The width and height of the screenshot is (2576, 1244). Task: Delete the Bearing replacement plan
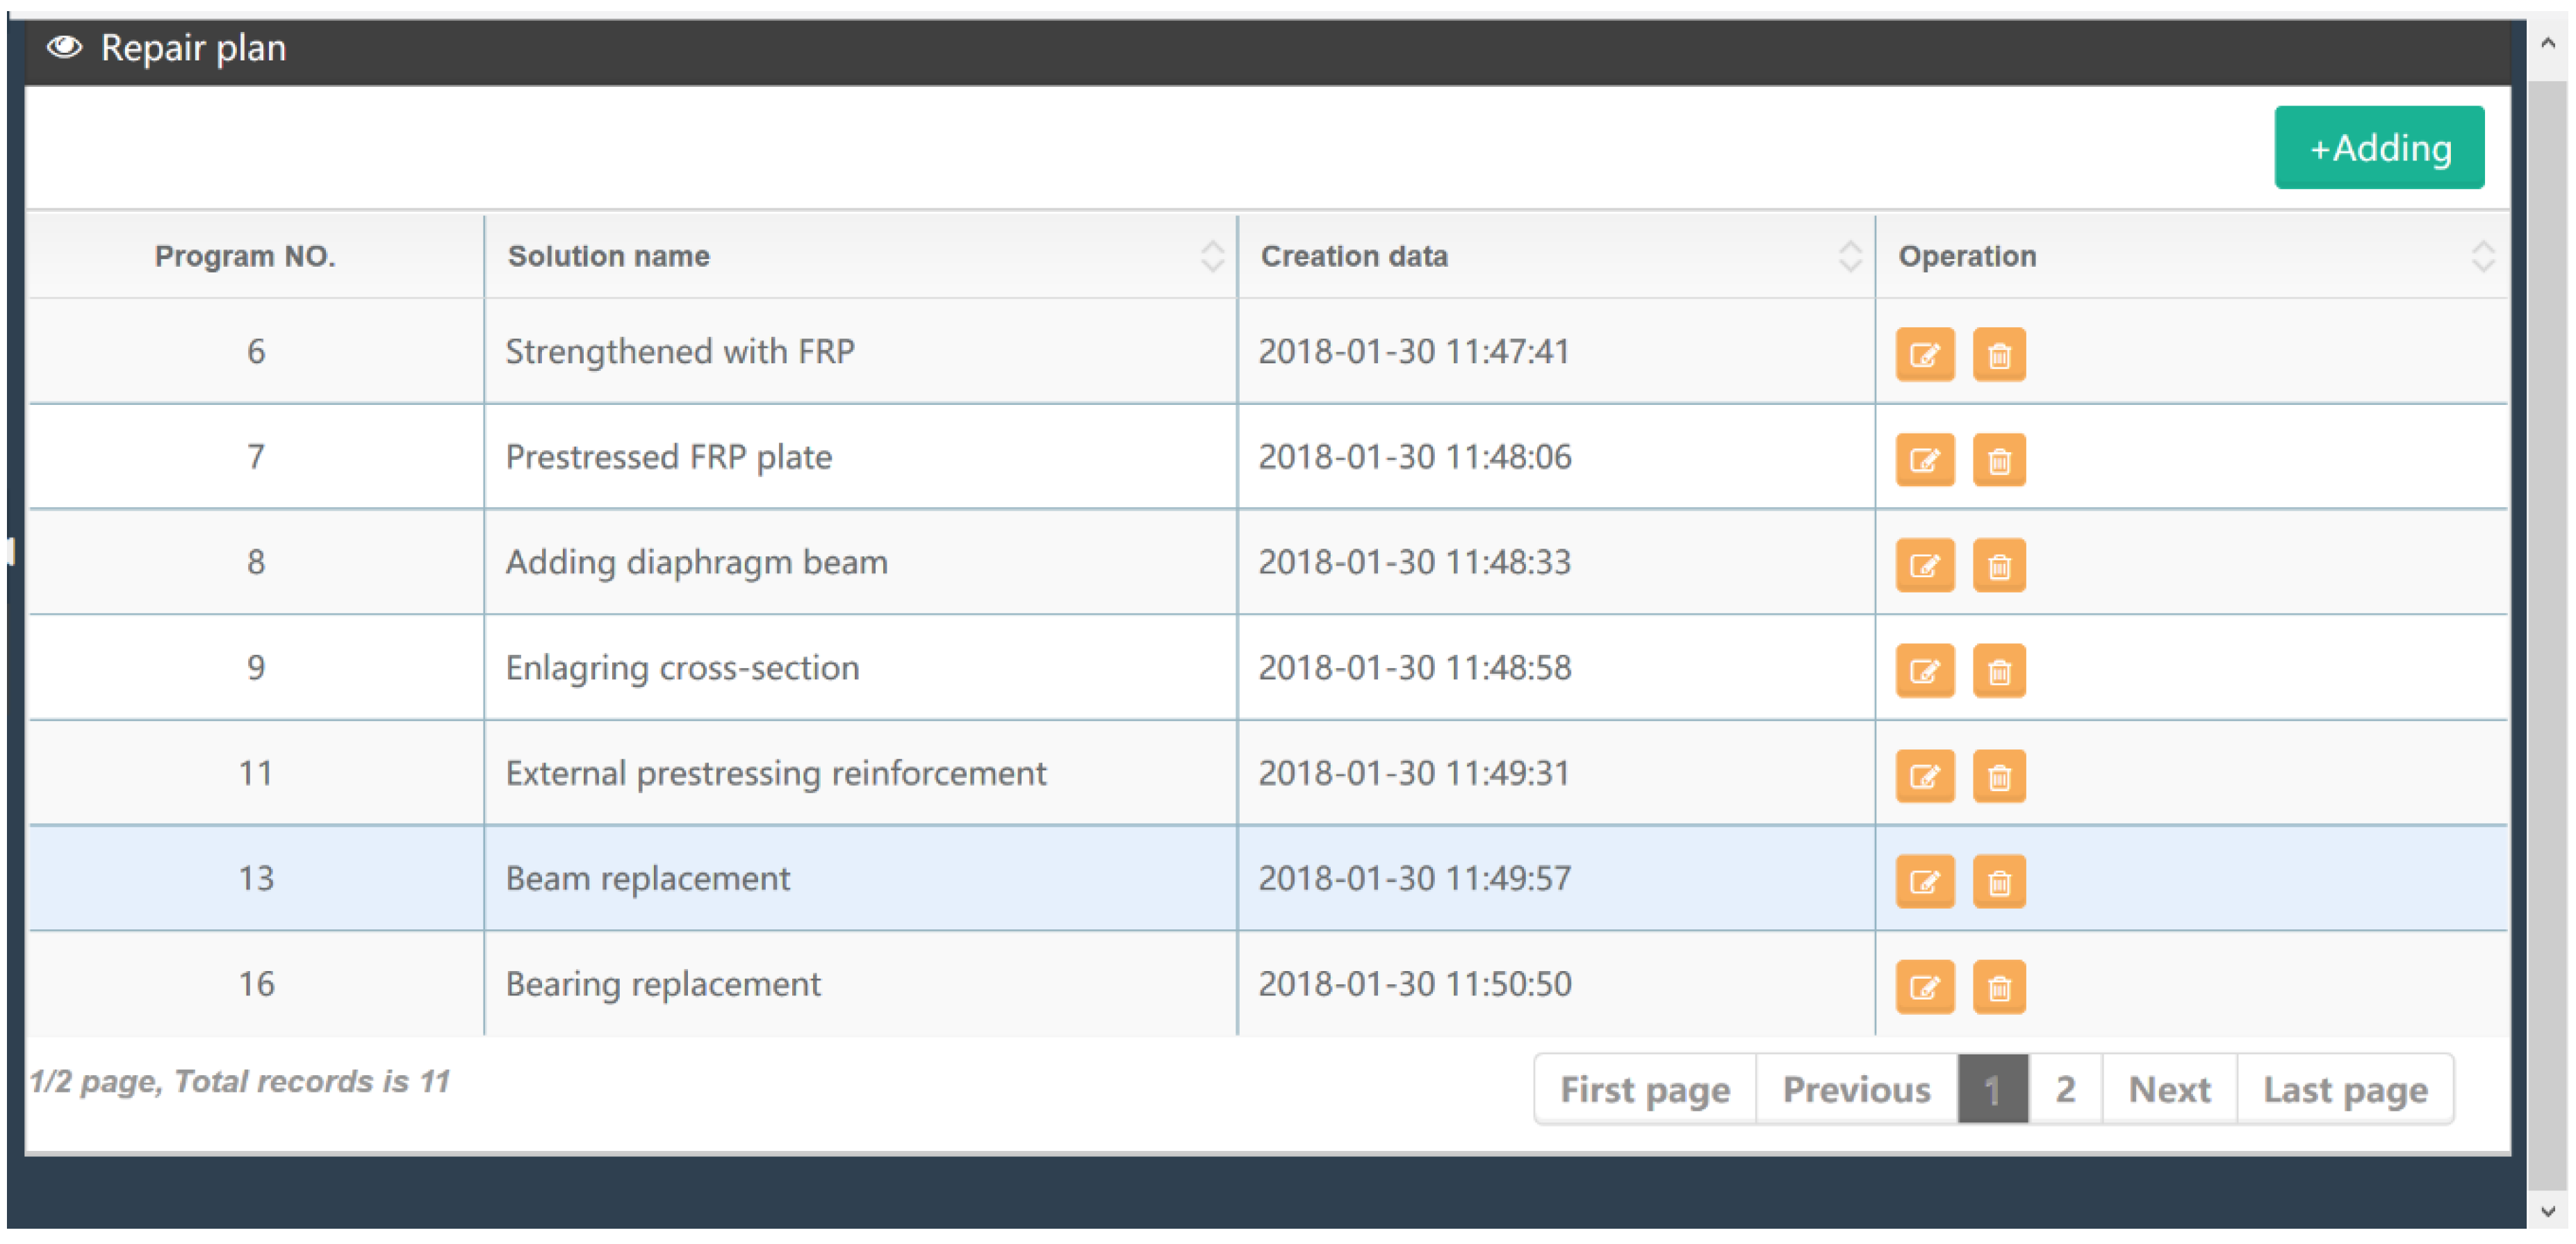pos(1998,987)
